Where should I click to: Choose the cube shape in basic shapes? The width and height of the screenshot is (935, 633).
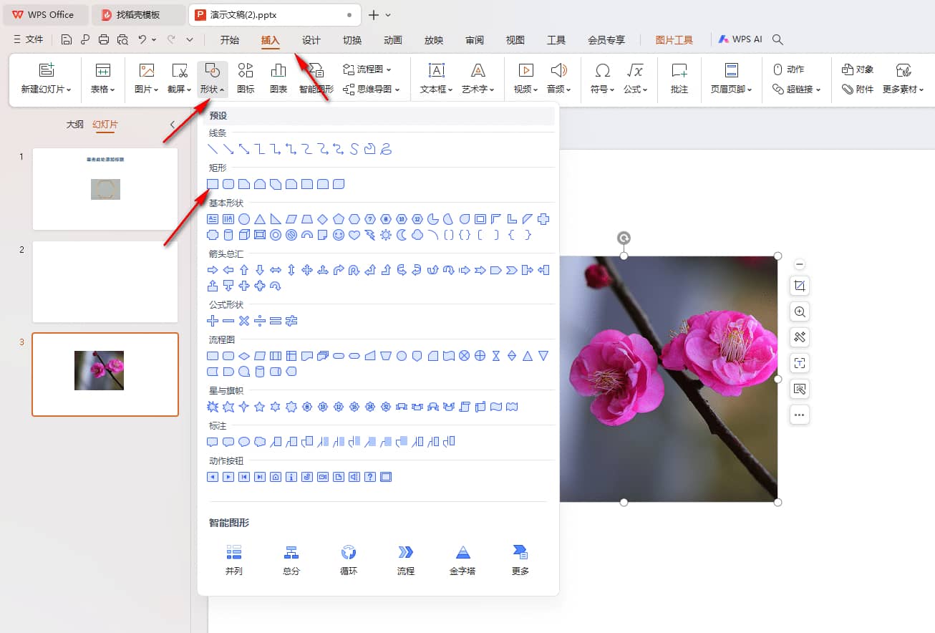(x=244, y=235)
